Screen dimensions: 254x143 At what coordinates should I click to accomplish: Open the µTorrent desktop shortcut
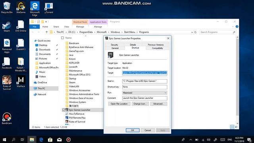tap(48, 8)
